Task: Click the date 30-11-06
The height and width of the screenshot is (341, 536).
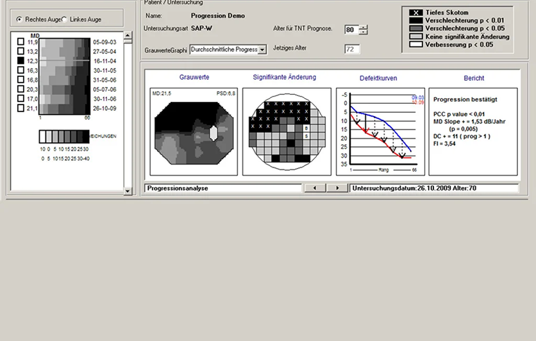Action: click(x=105, y=99)
